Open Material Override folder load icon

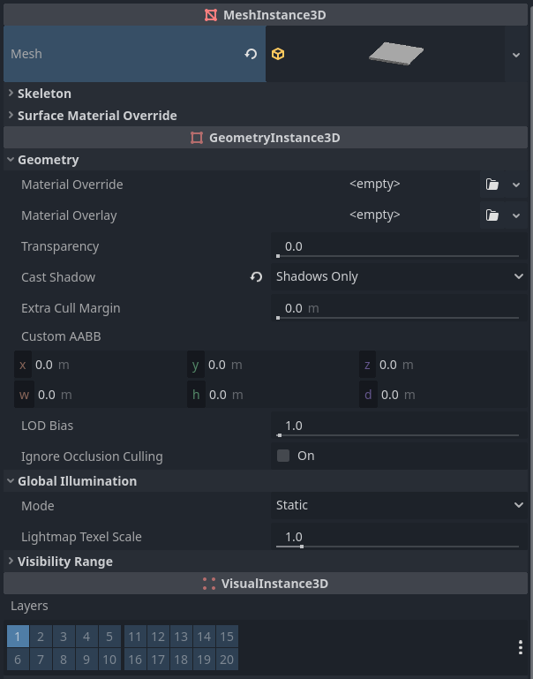(492, 185)
